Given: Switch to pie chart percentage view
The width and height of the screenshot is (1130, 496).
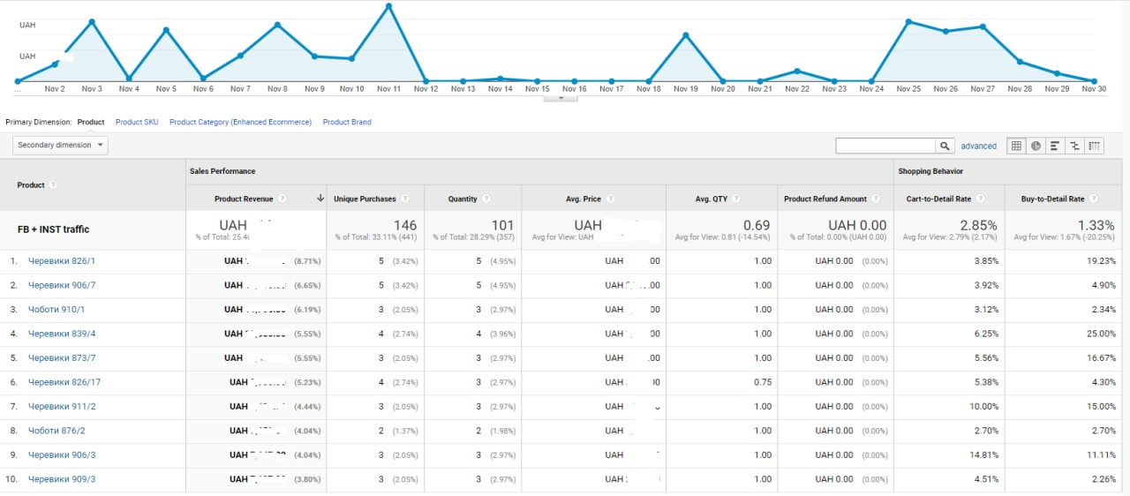Looking at the screenshot, I should [1036, 146].
